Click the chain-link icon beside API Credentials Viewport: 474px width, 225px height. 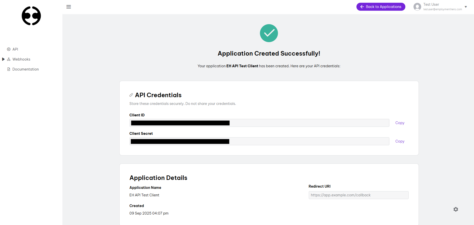coord(131,95)
